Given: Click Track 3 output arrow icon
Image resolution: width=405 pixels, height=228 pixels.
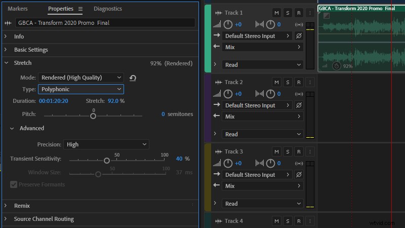Looking at the screenshot, I should click(x=217, y=185).
